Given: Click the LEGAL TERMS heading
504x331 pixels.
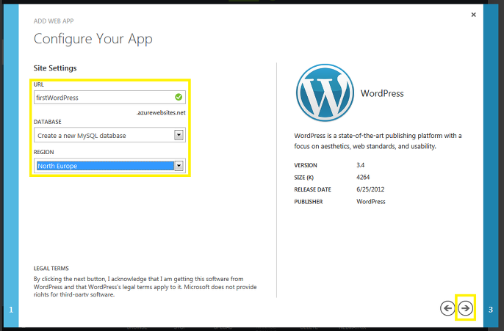Looking at the screenshot, I should 51,269.
